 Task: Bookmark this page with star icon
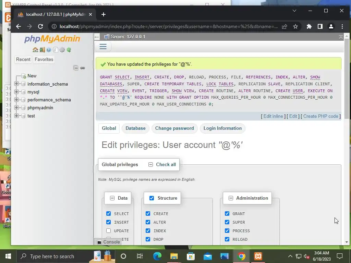point(295,26)
